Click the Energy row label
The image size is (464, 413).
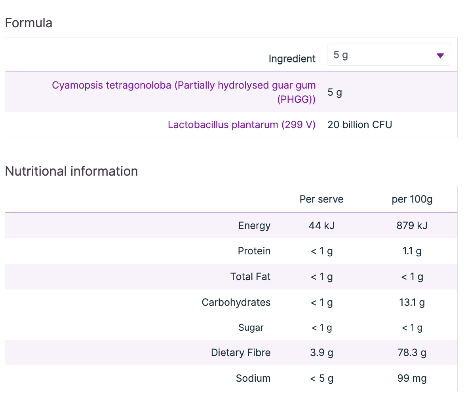[254, 225]
